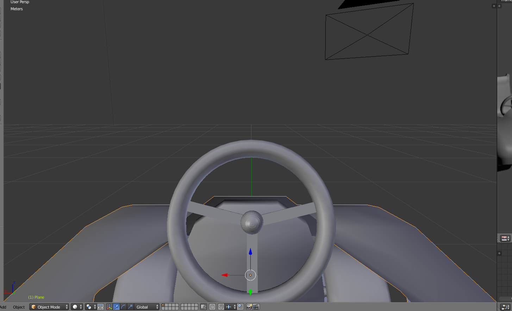This screenshot has width=512, height=311.
Task: Toggle the 3D manipulator axes icon
Action: point(109,307)
